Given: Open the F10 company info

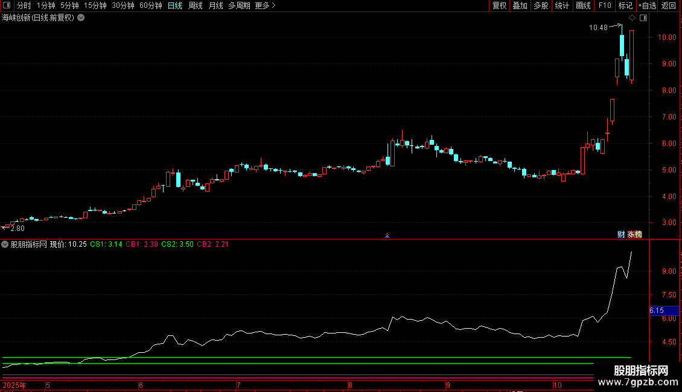Looking at the screenshot, I should [x=604, y=5].
